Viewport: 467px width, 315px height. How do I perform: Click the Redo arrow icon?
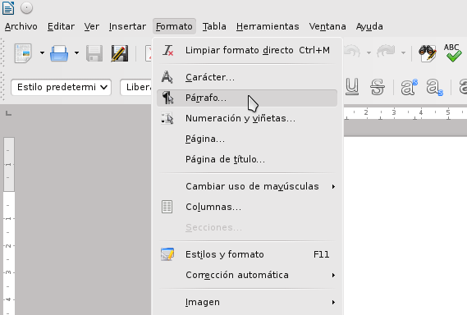click(x=386, y=51)
